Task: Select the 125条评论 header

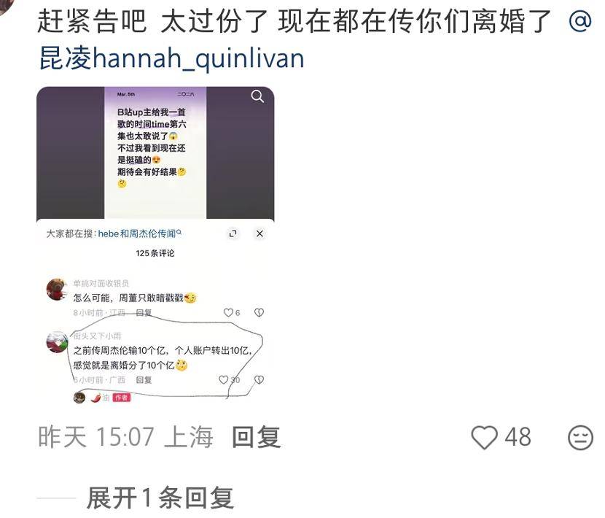Action: coord(155,253)
